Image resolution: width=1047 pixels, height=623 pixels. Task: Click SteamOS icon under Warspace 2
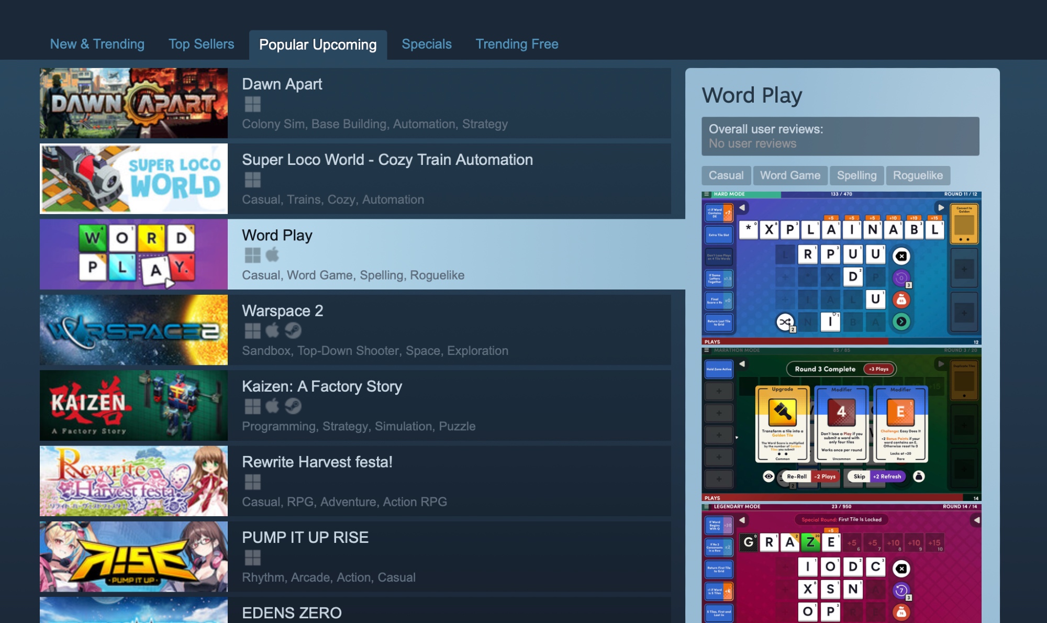pos(293,330)
